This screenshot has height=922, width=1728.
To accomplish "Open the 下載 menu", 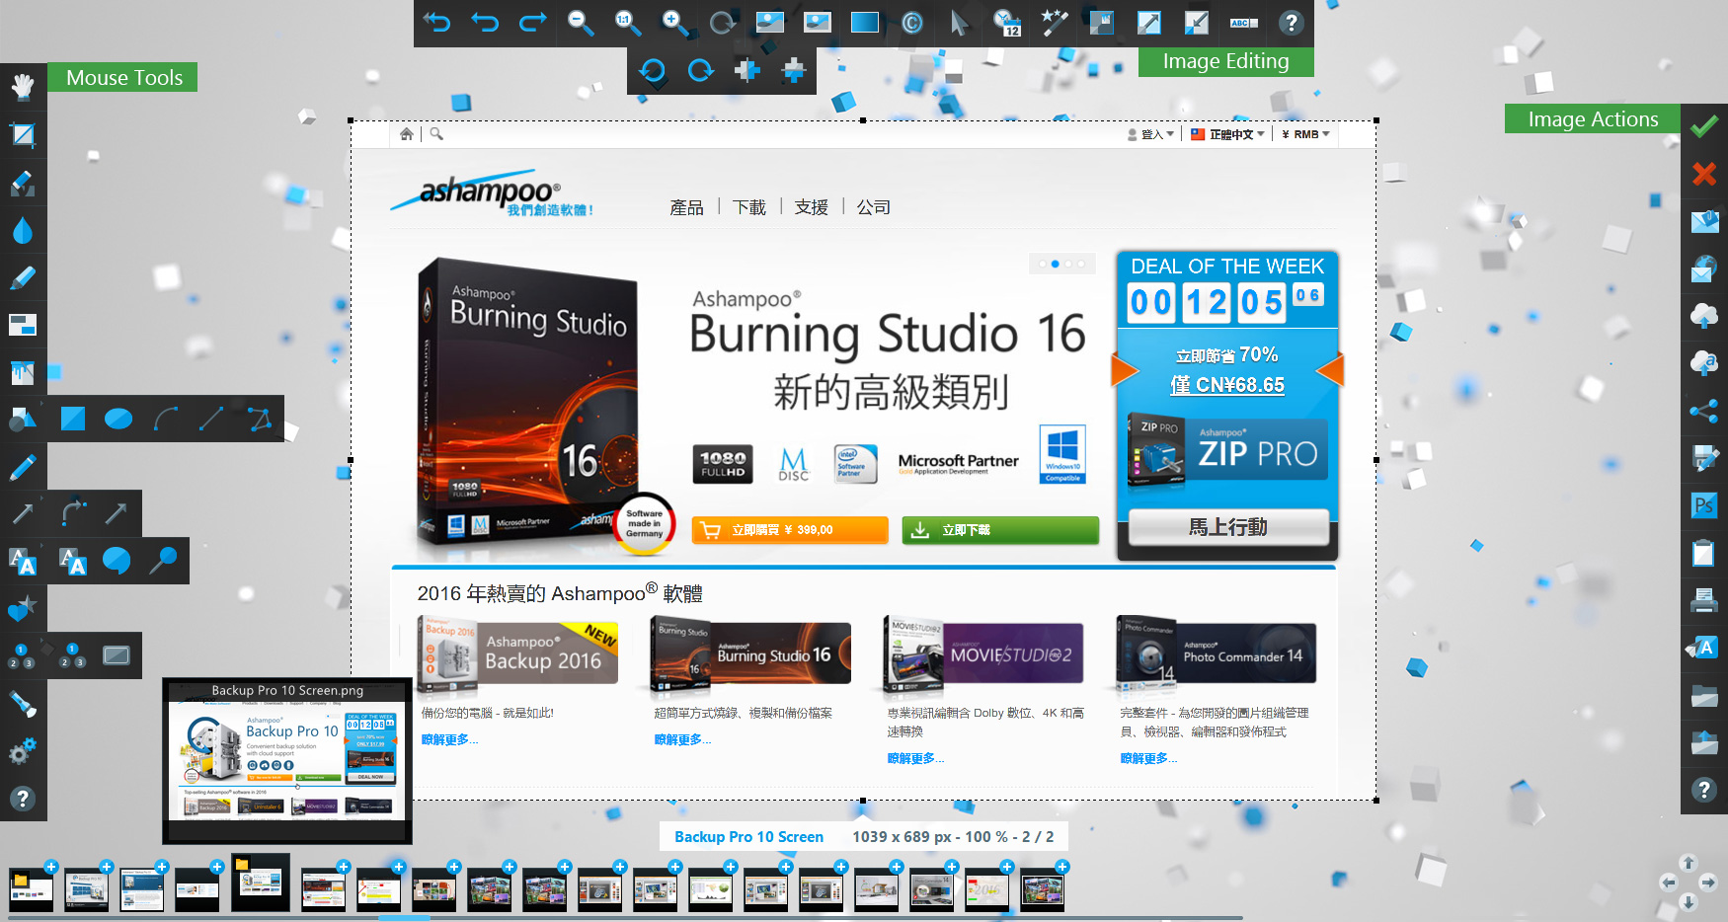I will coord(749,207).
